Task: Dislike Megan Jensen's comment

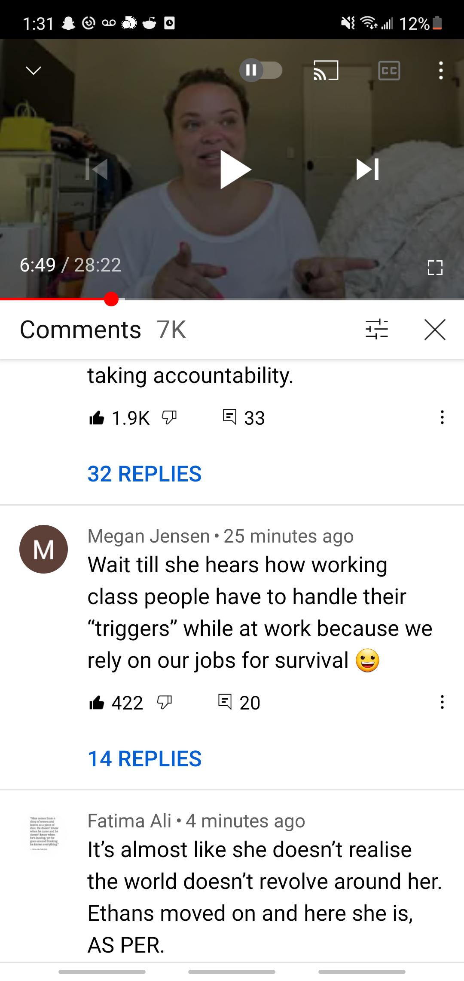Action: coord(165,703)
